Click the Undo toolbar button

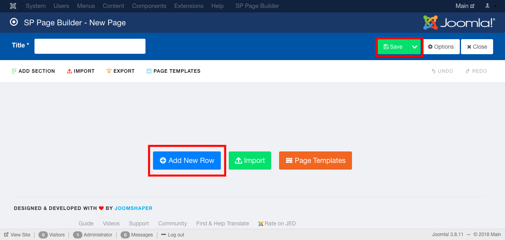[x=442, y=71]
